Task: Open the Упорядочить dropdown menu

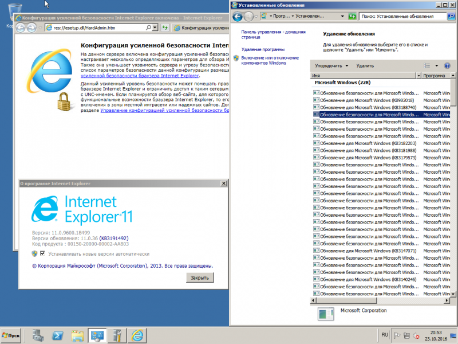Action: coord(332,66)
